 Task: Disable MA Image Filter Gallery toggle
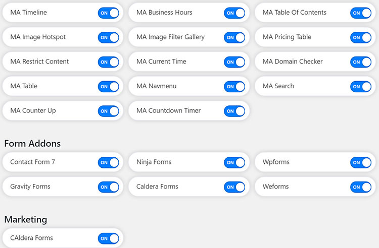[234, 37]
